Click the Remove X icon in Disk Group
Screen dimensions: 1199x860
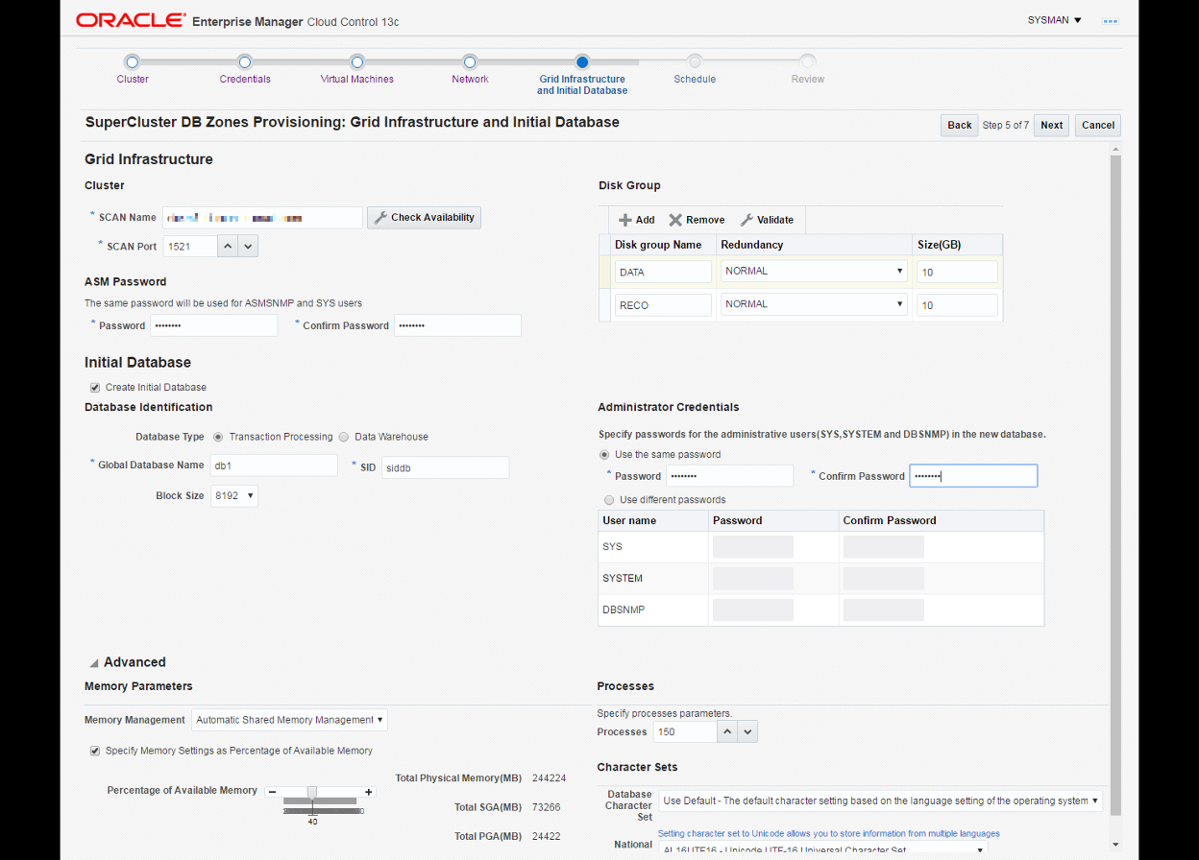click(675, 220)
